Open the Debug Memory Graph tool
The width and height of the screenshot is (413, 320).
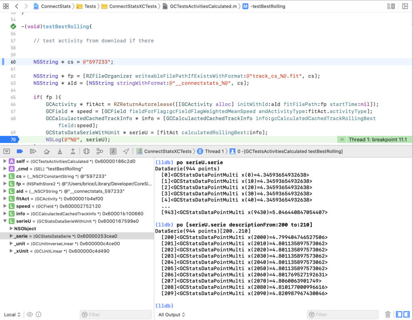click(100, 151)
